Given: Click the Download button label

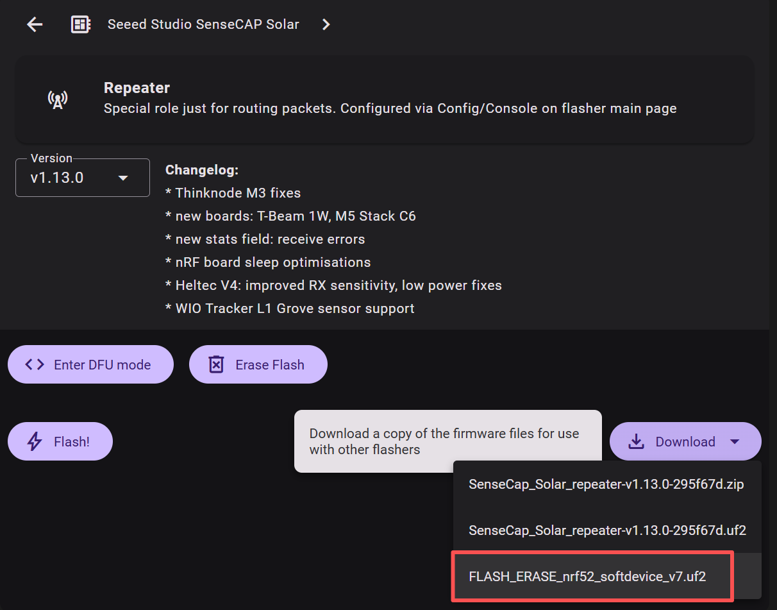Looking at the screenshot, I should (685, 442).
